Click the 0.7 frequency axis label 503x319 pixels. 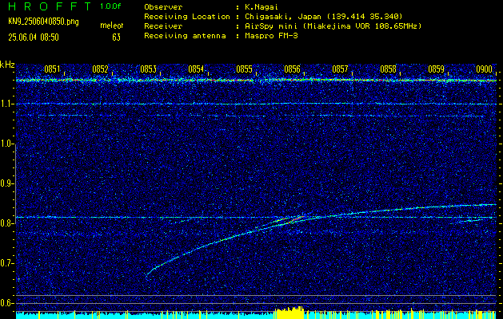tap(7, 263)
